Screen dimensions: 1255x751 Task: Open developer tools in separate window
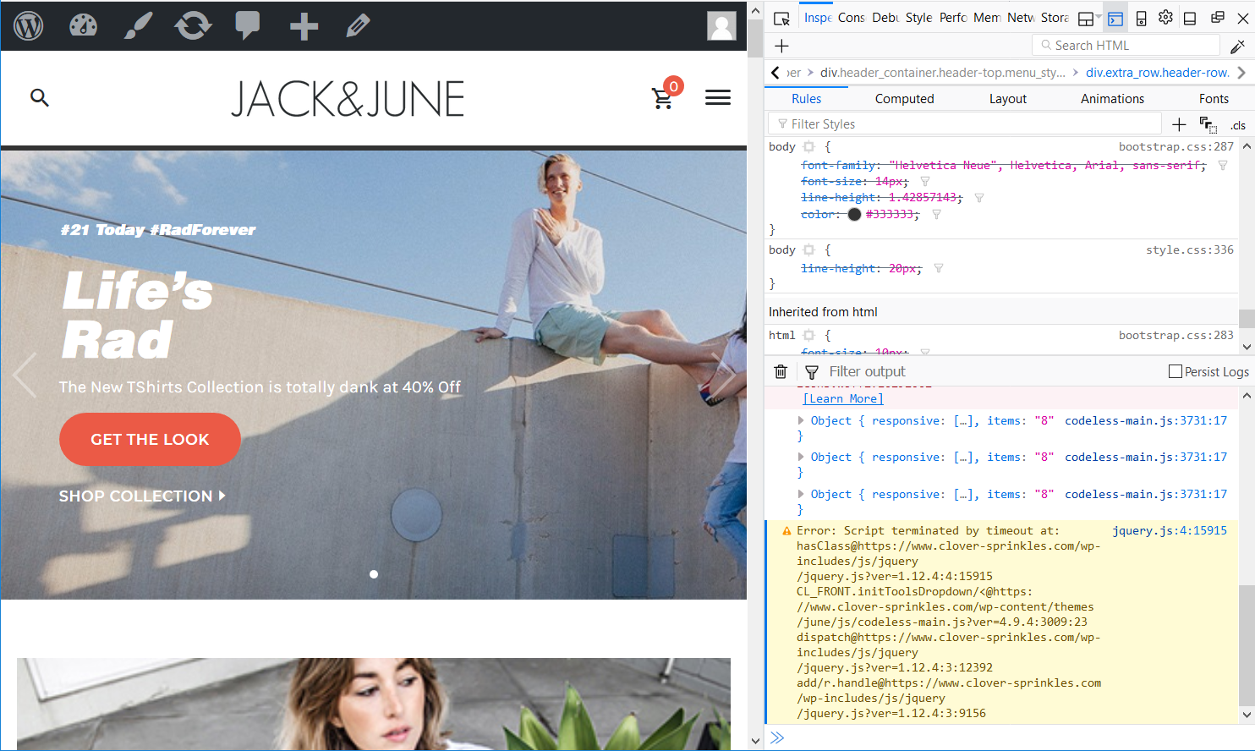click(1218, 18)
